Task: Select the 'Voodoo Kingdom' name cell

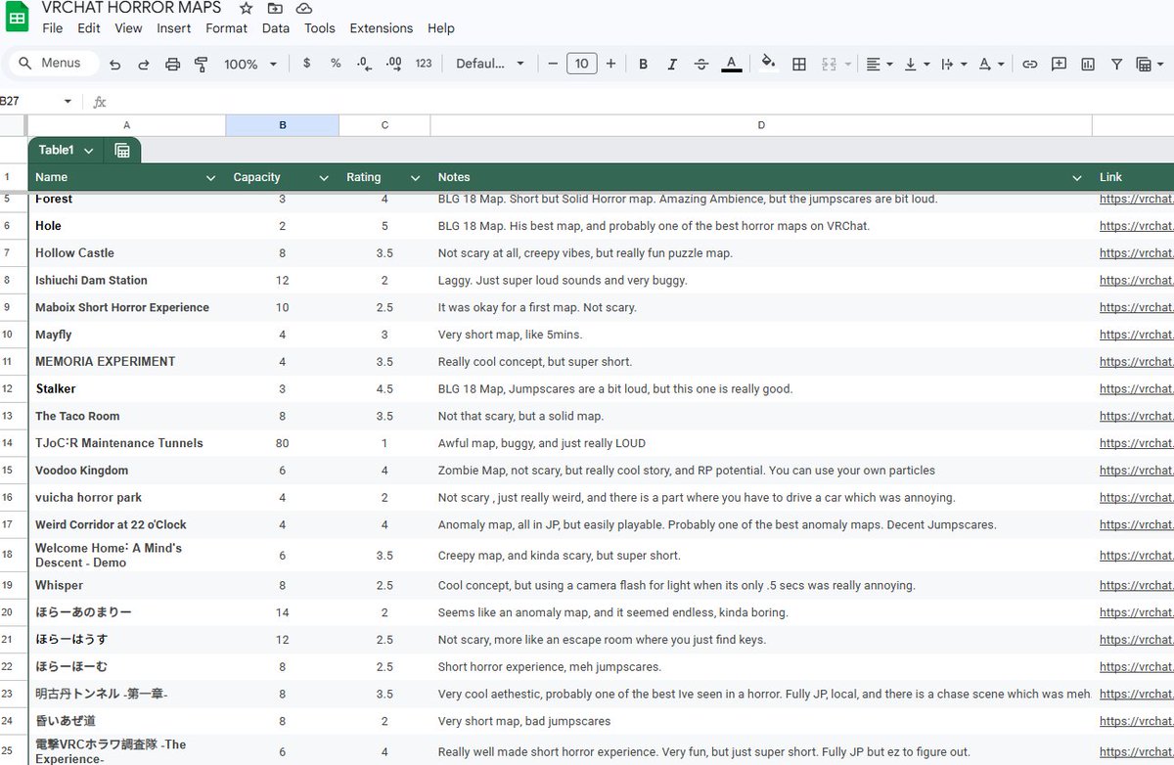Action: pyautogui.click(x=126, y=471)
